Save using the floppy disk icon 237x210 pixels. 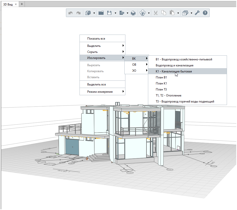pos(109,13)
